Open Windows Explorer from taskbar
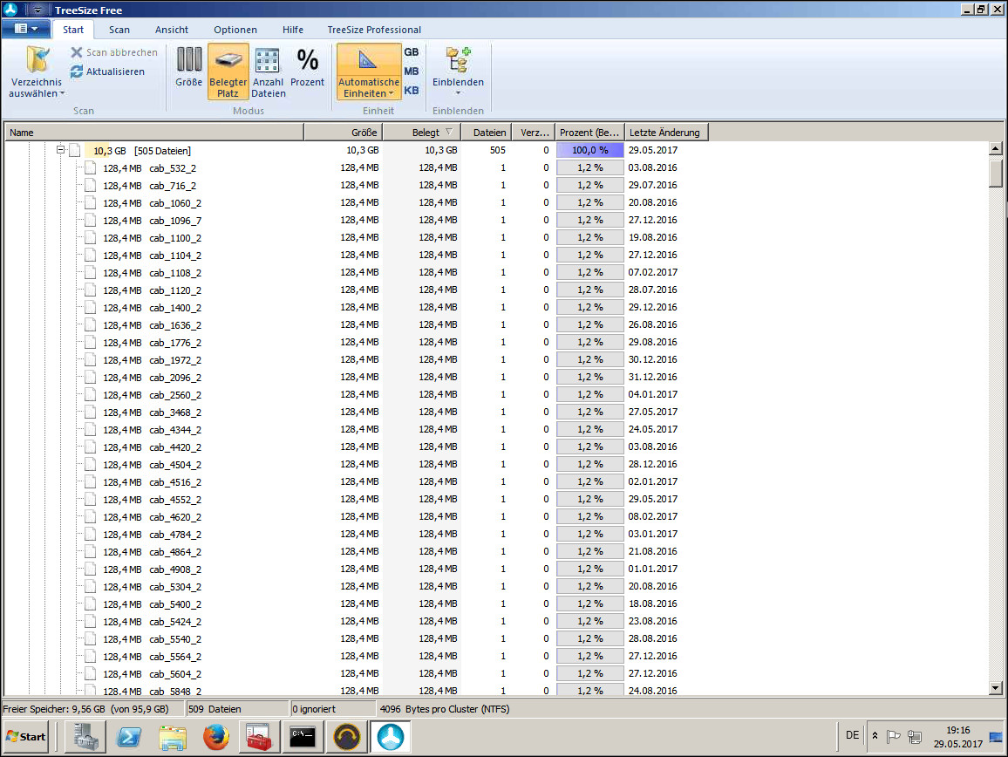 click(x=173, y=737)
